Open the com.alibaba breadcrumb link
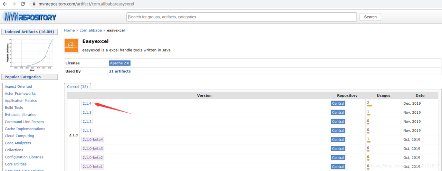The width and height of the screenshot is (442, 171). point(90,30)
